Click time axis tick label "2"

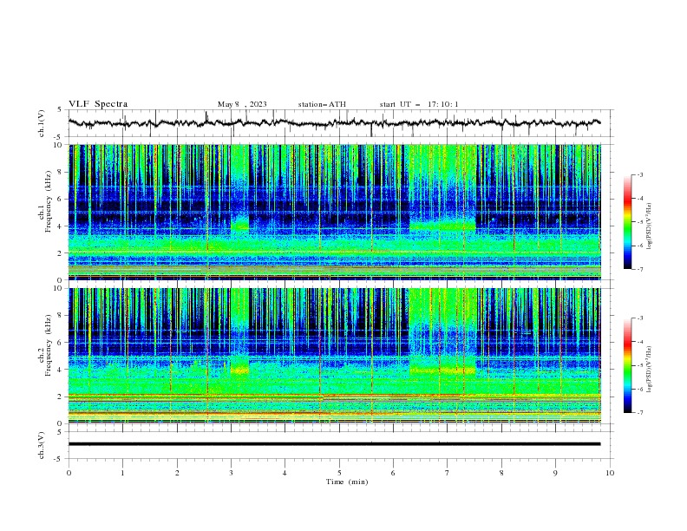[177, 473]
